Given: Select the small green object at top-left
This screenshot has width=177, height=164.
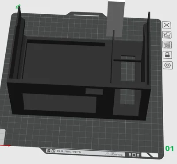Looking at the screenshot, I should (18, 6).
